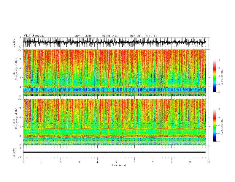The width and height of the screenshot is (235, 182).
Task: Click the 'ch.3(V)' waveform axis label
Action: click(14, 153)
